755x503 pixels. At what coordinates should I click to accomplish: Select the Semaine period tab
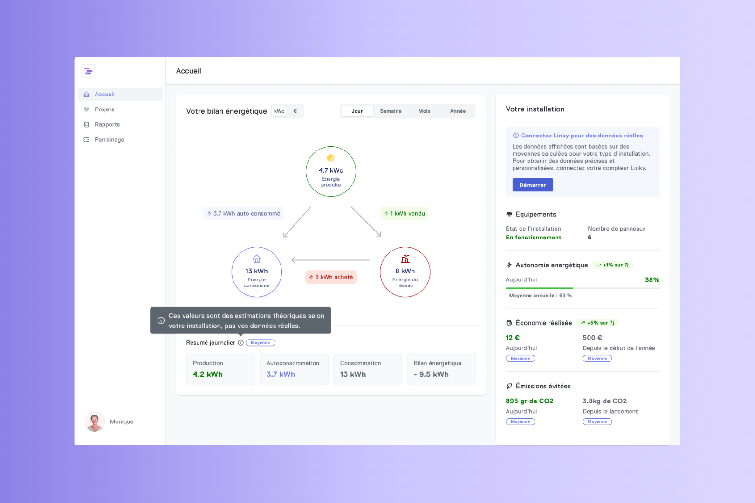tap(391, 111)
